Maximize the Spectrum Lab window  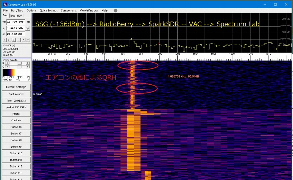click(x=275, y=5)
